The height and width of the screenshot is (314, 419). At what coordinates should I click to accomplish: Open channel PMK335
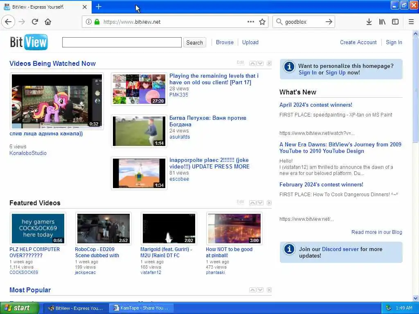coord(178,95)
